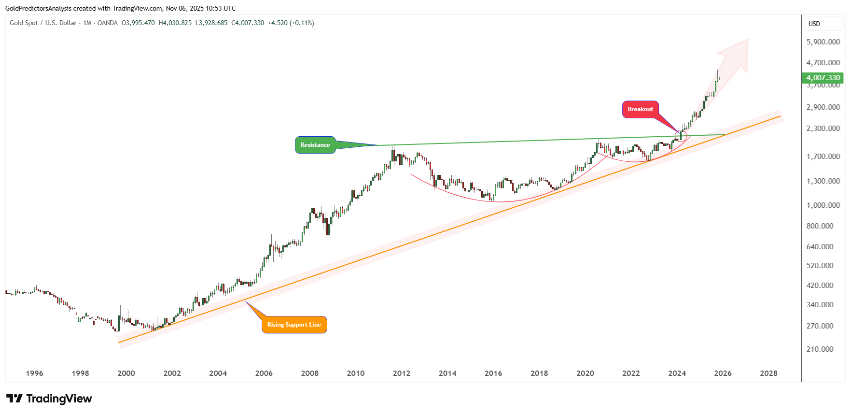Click the 2000 year label on timeline
Screen dimensions: 851x415
[126, 373]
